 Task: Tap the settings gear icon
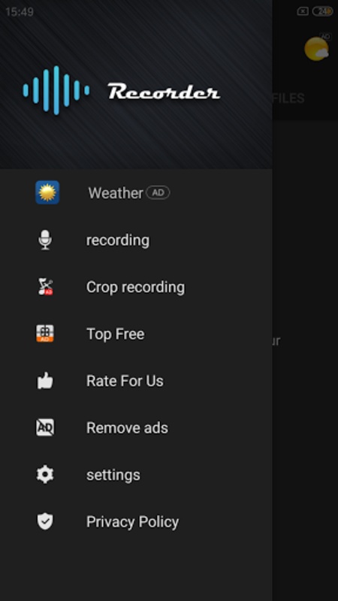[x=45, y=475]
